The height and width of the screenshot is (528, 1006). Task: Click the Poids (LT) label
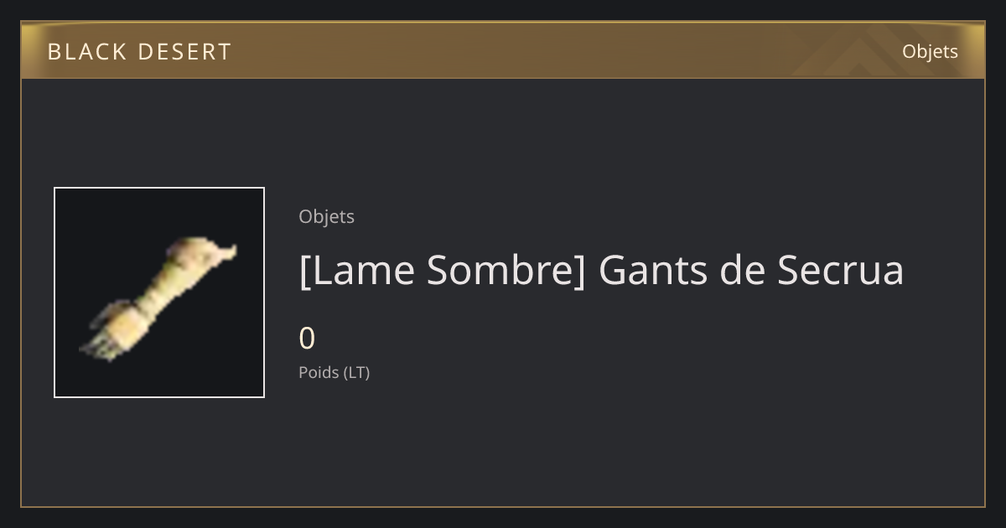tap(334, 372)
